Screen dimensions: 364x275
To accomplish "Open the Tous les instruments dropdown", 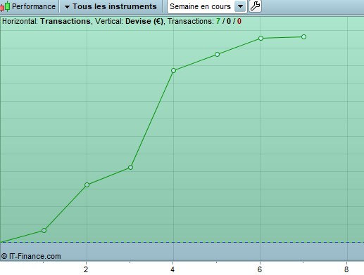I will pyautogui.click(x=111, y=6).
